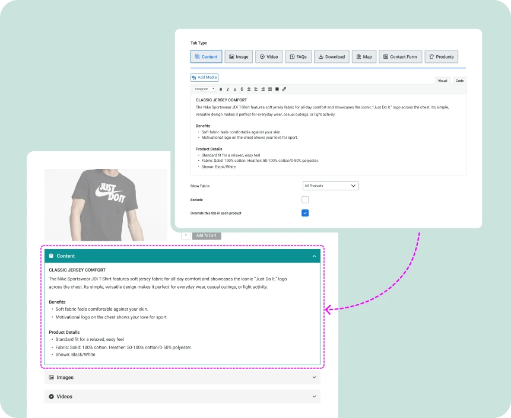Image resolution: width=511 pixels, height=418 pixels.
Task: Select the FAQs tab type
Action: [298, 57]
